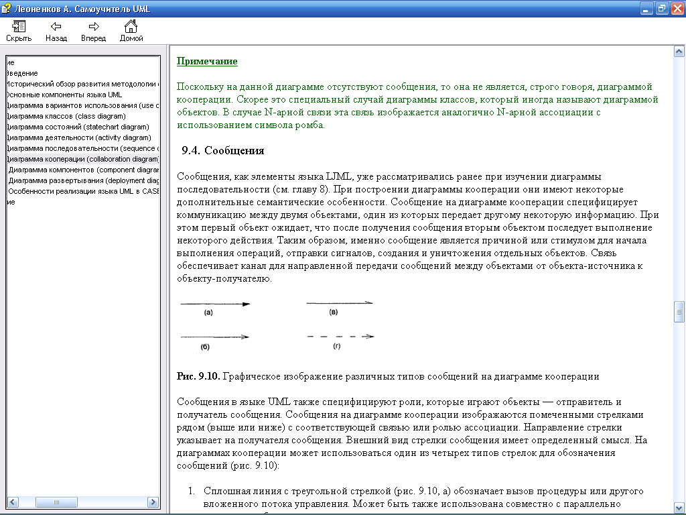Select Основные компоненты языка UML topic
686x515 pixels.
(64, 95)
